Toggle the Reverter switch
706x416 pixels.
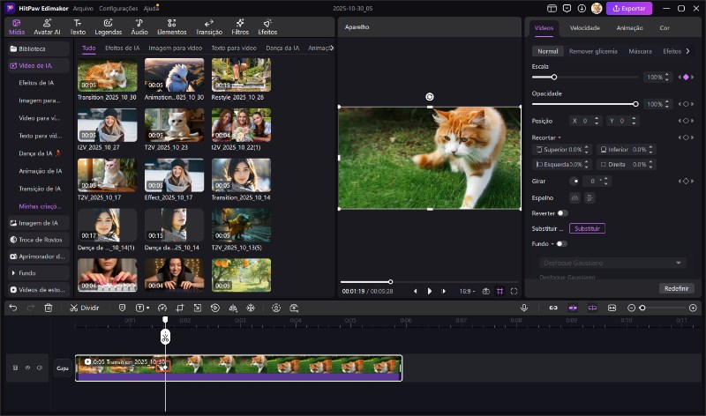562,213
